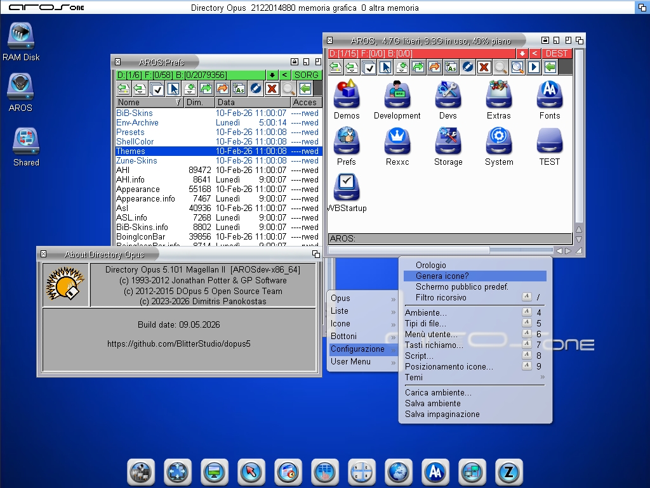Viewport: 650px width, 488px height.
Task: Toggle 'Schermo pubblico predef.' menu option
Action: (x=475, y=287)
